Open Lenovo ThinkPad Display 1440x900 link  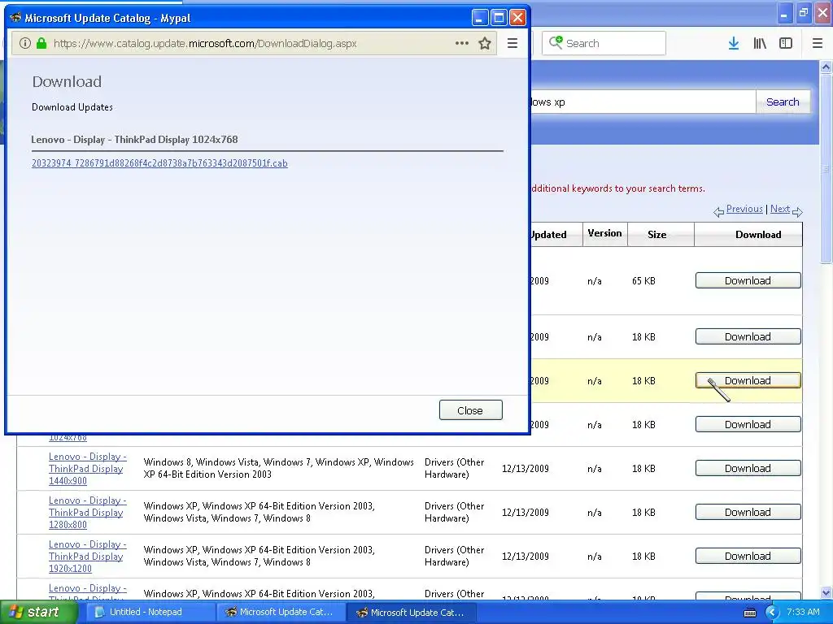(87, 469)
